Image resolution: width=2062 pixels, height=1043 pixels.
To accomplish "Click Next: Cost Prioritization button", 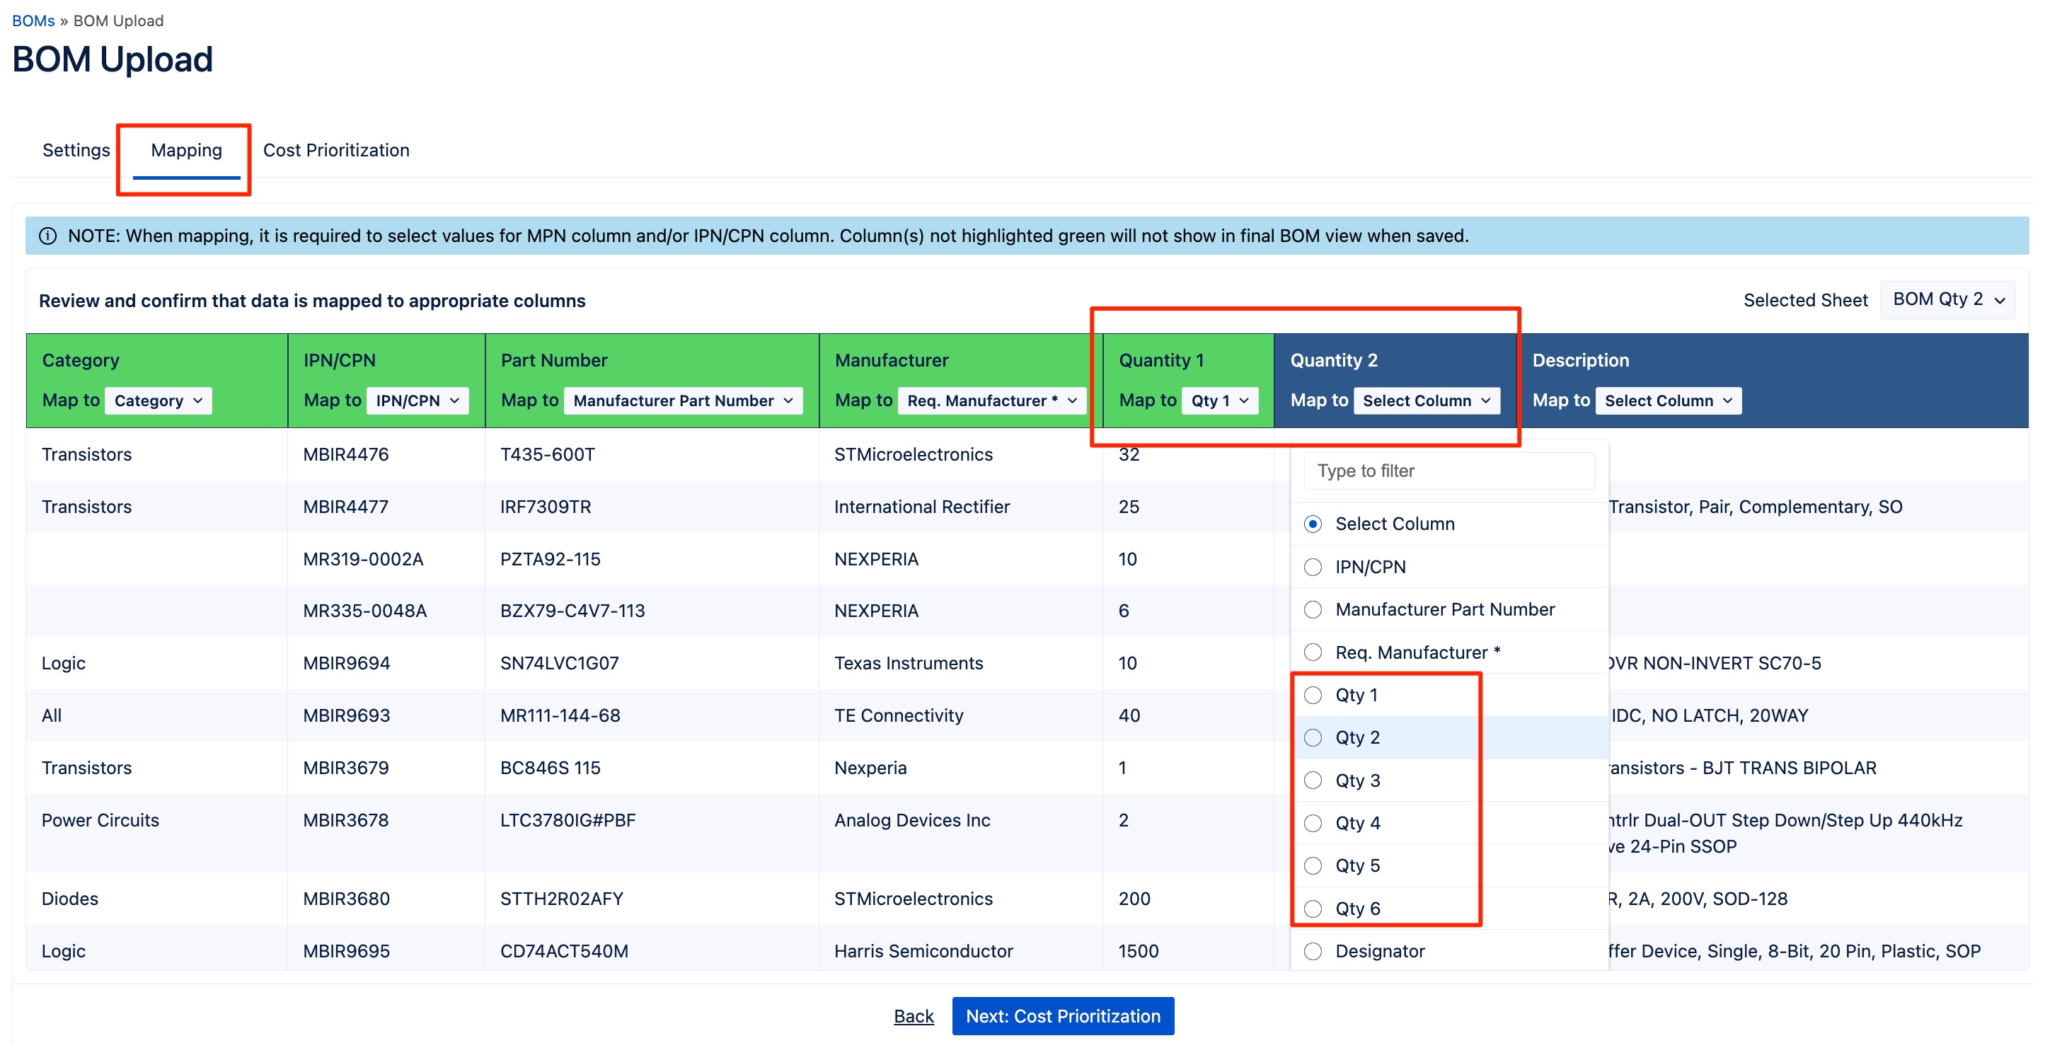I will coord(1063,1016).
